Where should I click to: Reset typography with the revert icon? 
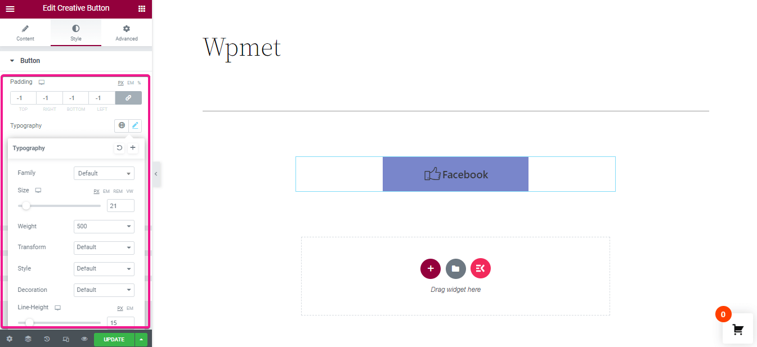point(119,148)
